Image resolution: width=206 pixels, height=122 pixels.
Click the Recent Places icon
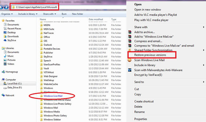pyautogui.click(x=5, y=29)
